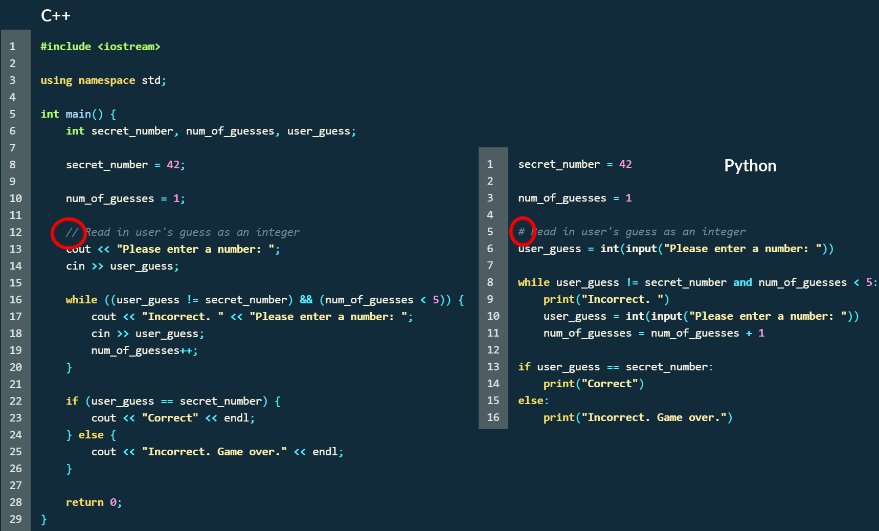Click the num_of_guesses++ statement

144,350
